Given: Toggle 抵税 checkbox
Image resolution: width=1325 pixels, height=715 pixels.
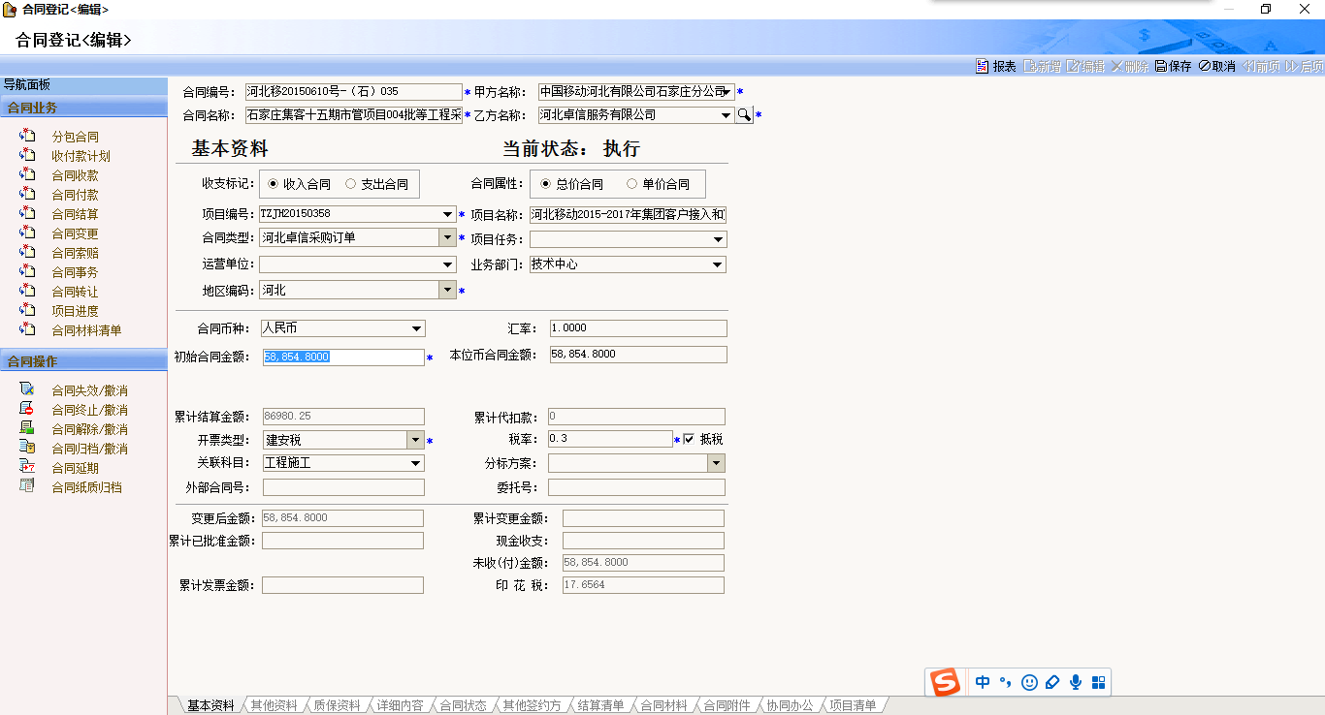Looking at the screenshot, I should tap(690, 439).
